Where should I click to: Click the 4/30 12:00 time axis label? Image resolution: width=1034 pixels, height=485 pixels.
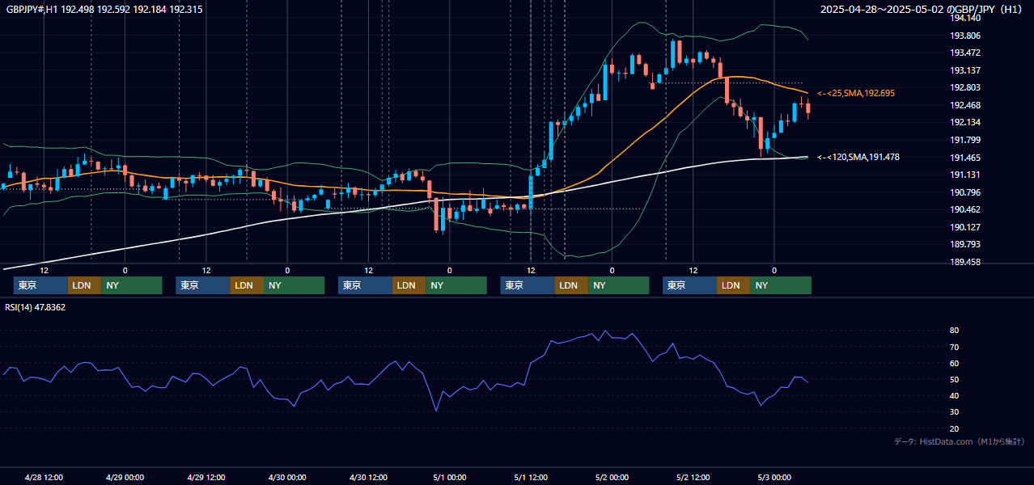pyautogui.click(x=369, y=477)
